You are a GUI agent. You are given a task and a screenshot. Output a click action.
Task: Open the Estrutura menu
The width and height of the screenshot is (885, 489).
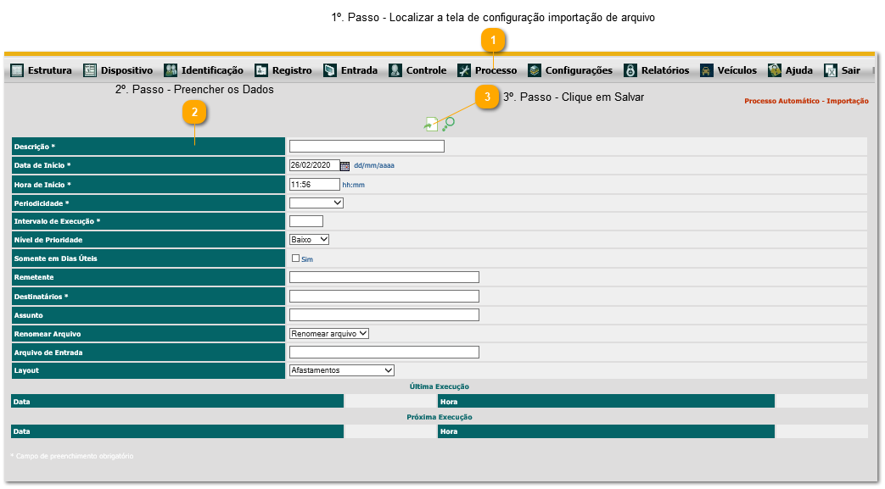50,70
